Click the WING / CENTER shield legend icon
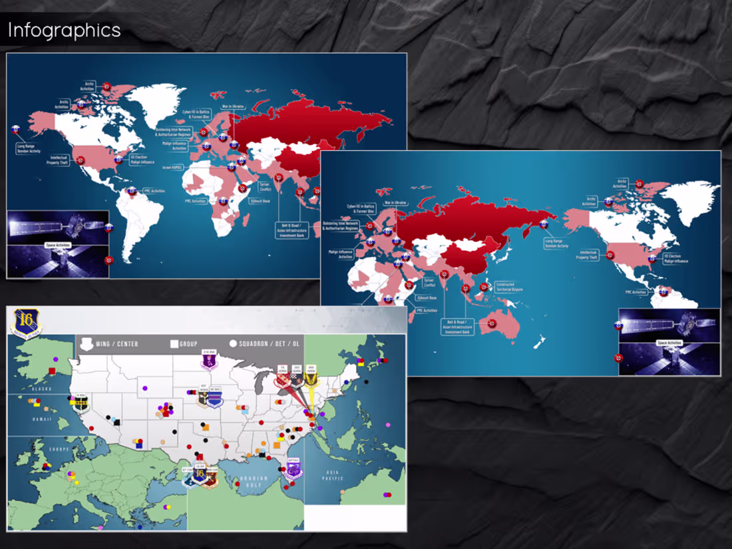Viewport: 732px width, 549px height. [x=87, y=343]
